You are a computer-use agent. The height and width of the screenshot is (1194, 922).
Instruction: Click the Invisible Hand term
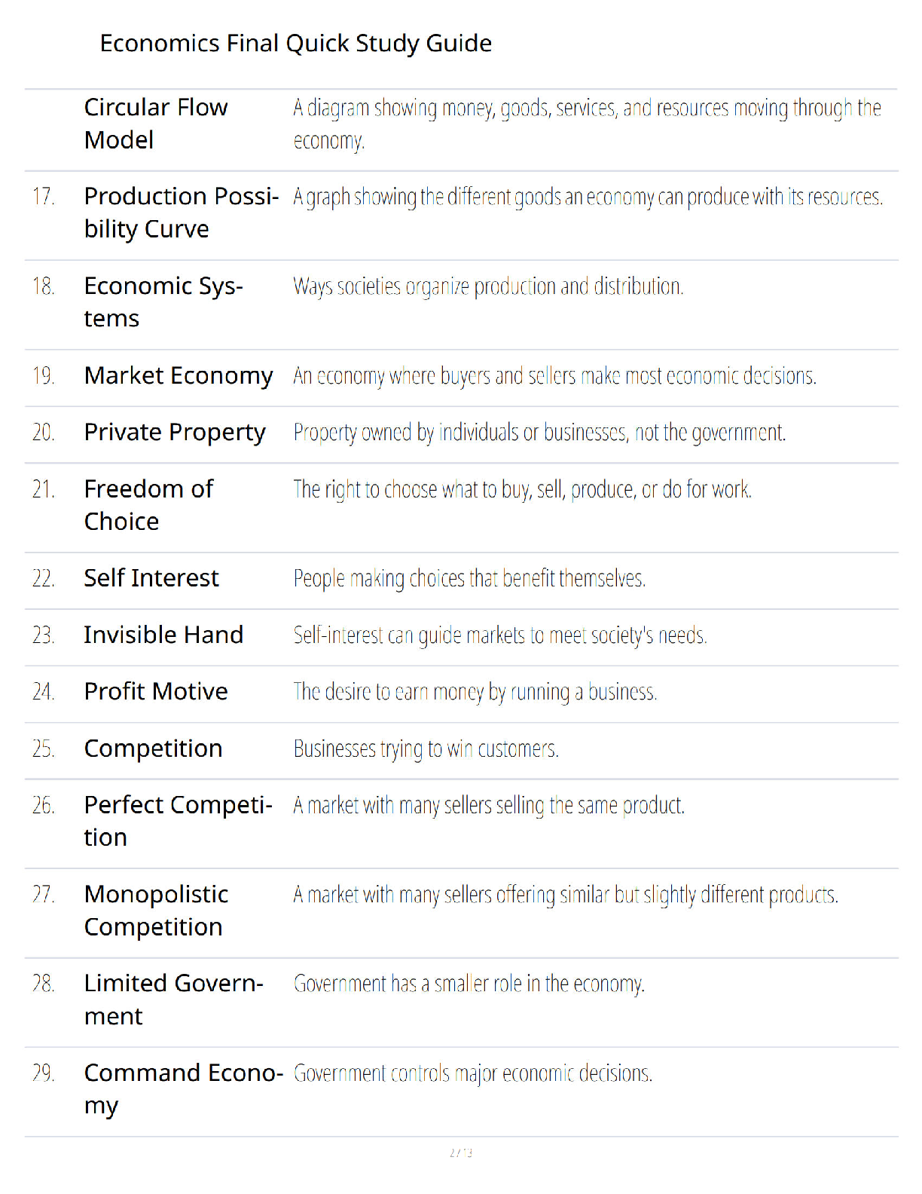click(163, 635)
